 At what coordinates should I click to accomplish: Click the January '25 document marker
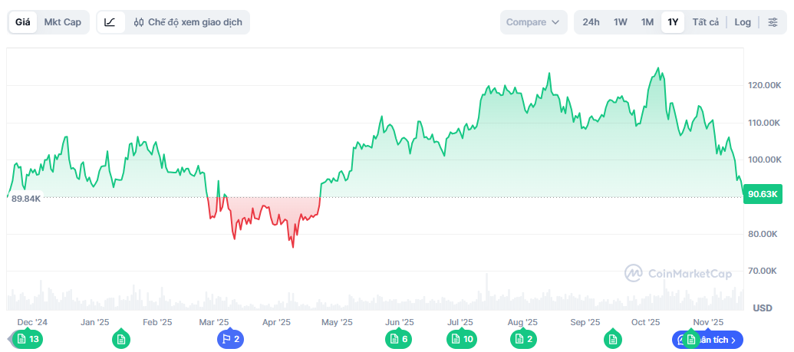coord(120,339)
